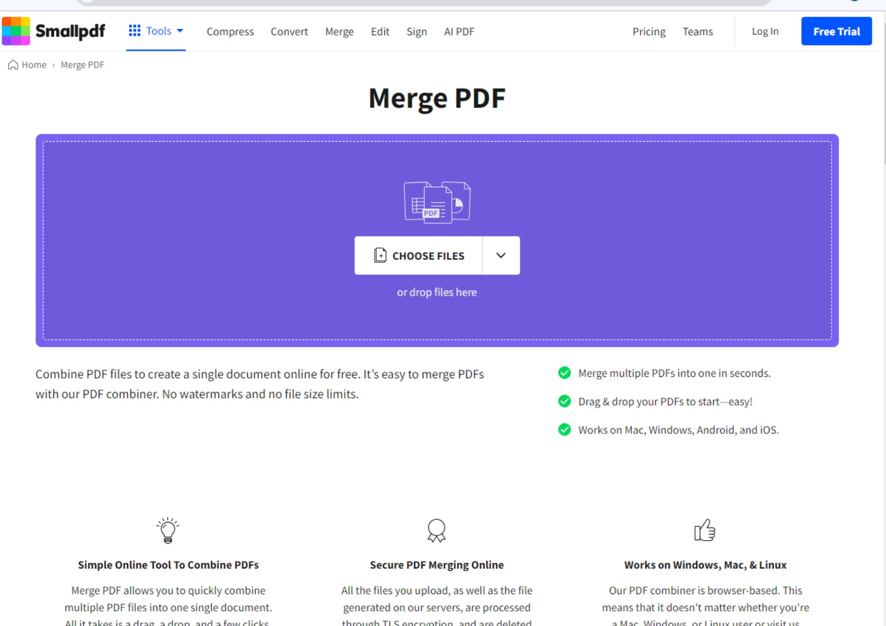Screen dimensions: 886x626
Task: Click the Log In button
Action: click(x=766, y=31)
